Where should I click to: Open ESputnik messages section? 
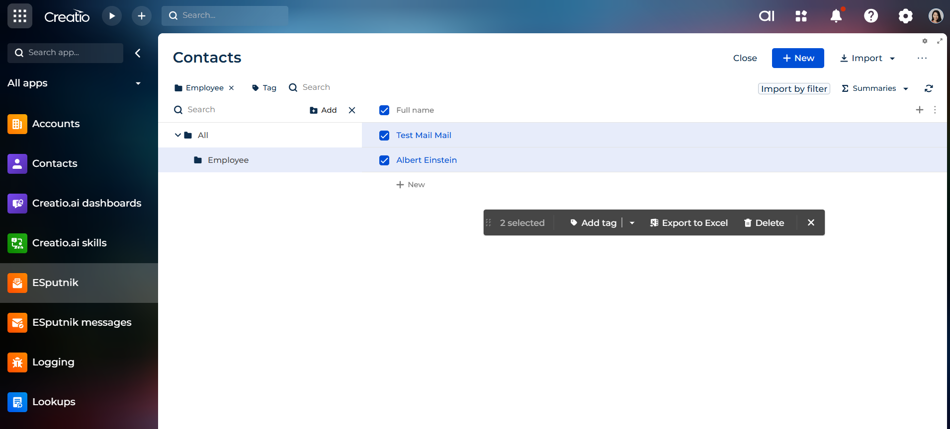[79, 322]
